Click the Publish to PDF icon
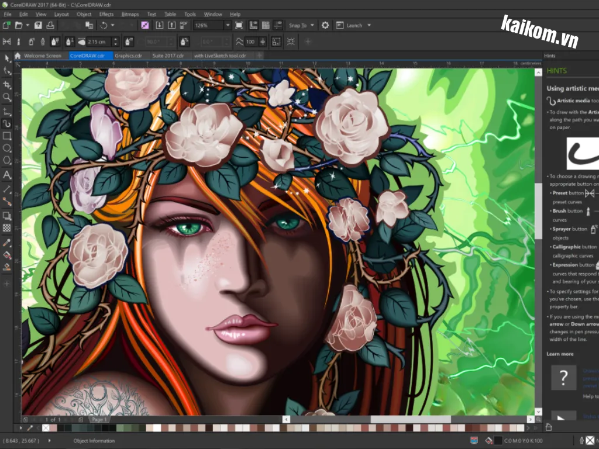 [183, 25]
